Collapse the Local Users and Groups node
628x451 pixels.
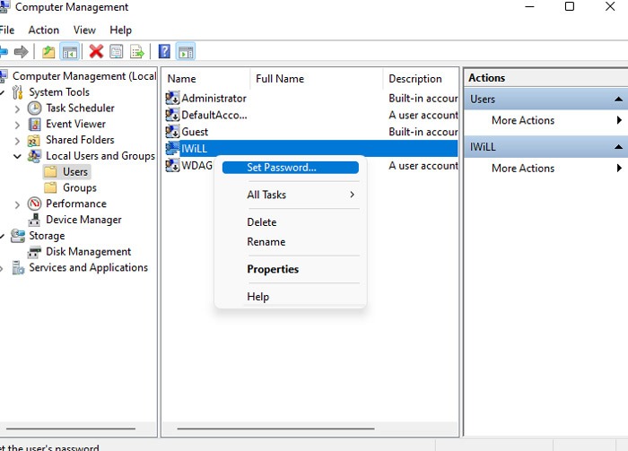point(17,156)
